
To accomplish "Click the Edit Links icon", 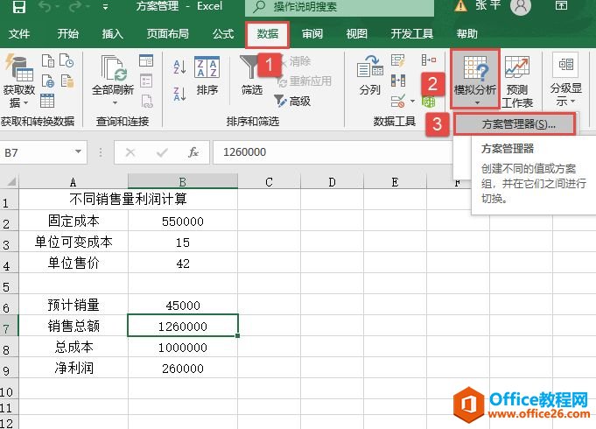I will (147, 102).
